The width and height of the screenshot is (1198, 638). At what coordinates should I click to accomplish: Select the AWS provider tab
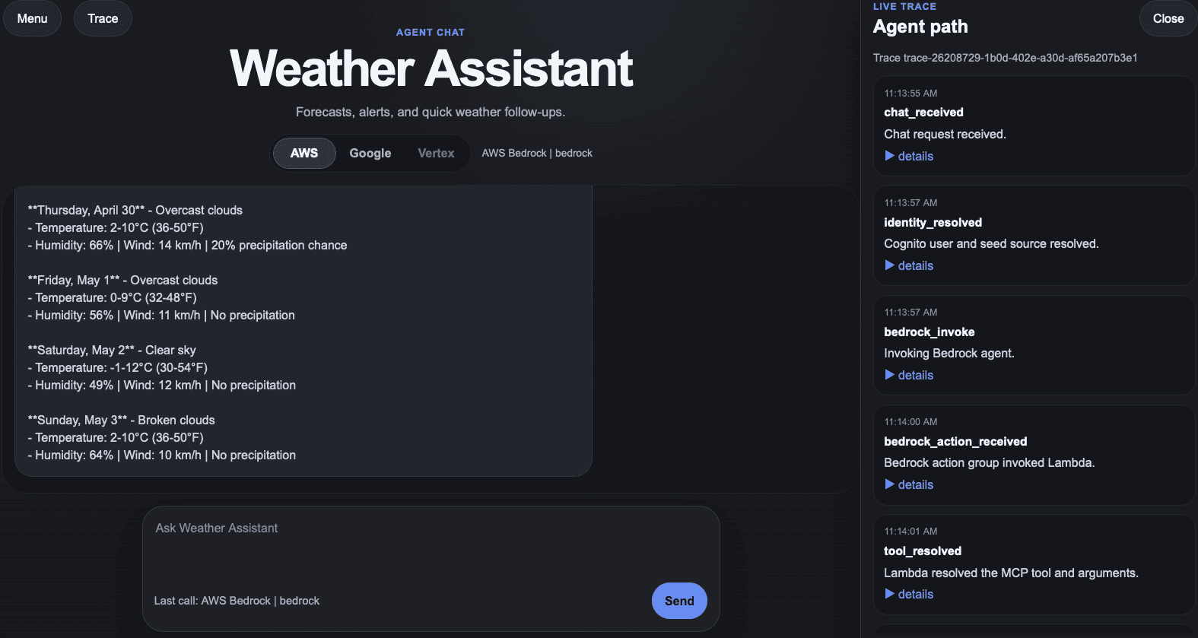pos(304,153)
